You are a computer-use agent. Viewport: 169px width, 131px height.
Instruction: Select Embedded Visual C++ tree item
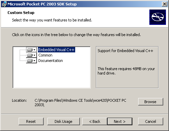[57, 50]
